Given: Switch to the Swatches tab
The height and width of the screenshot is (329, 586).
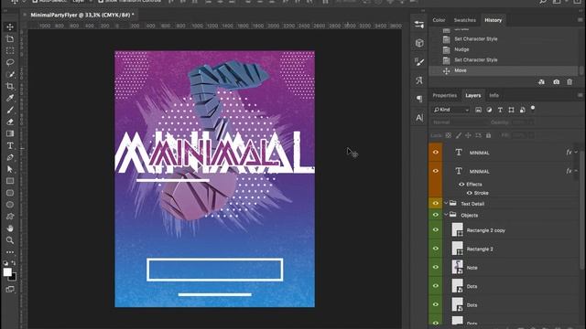Looking at the screenshot, I should (x=464, y=20).
